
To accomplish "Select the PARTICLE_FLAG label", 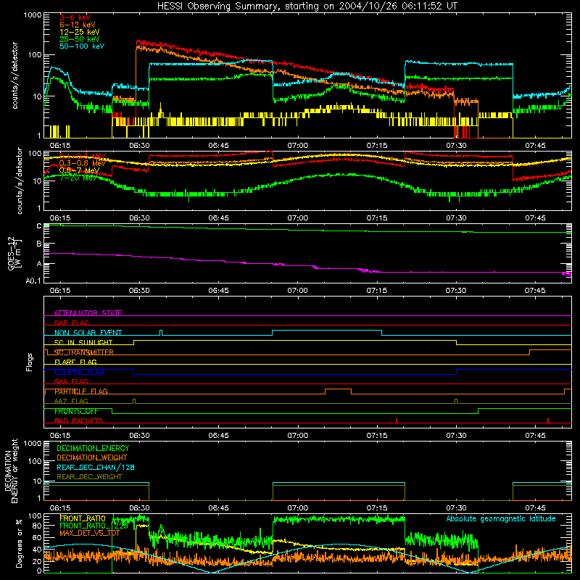I will pos(81,391).
